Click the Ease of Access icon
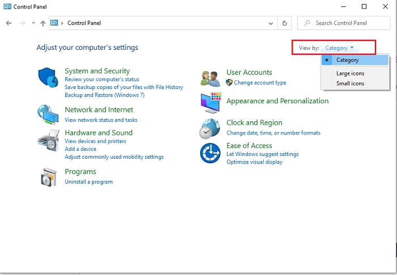397x275 pixels. [210, 153]
